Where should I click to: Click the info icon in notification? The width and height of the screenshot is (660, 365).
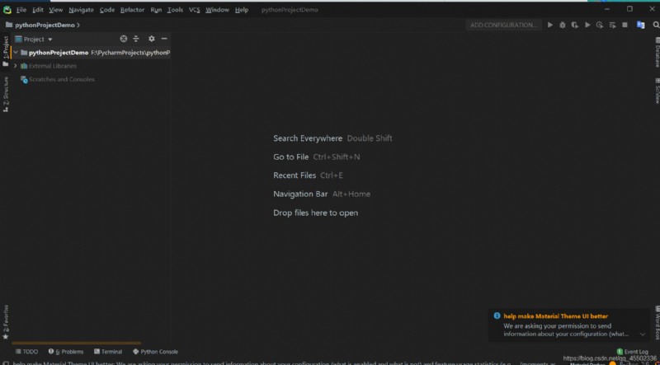(497, 316)
